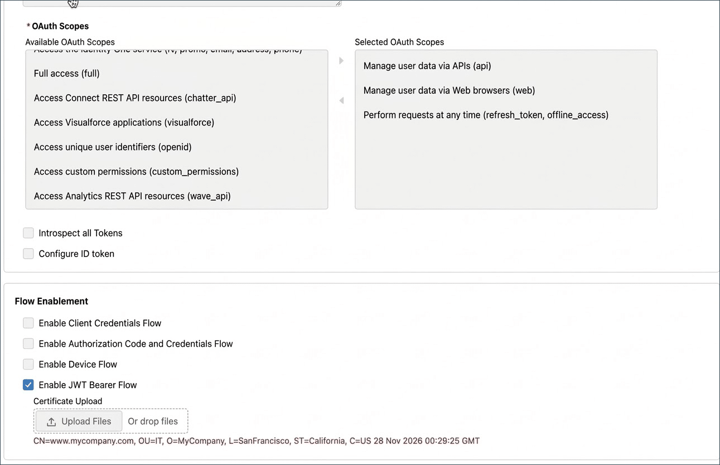Select Perform requests at any time scope
Screen dimensions: 720x465
486,115
